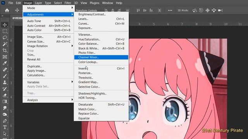
Task: Open the Filter menu
Action: [68, 3]
